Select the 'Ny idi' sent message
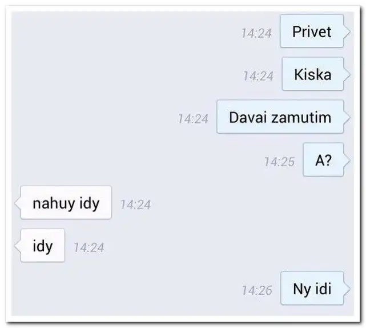Image resolution: width=366 pixels, height=328 pixels. 312,289
